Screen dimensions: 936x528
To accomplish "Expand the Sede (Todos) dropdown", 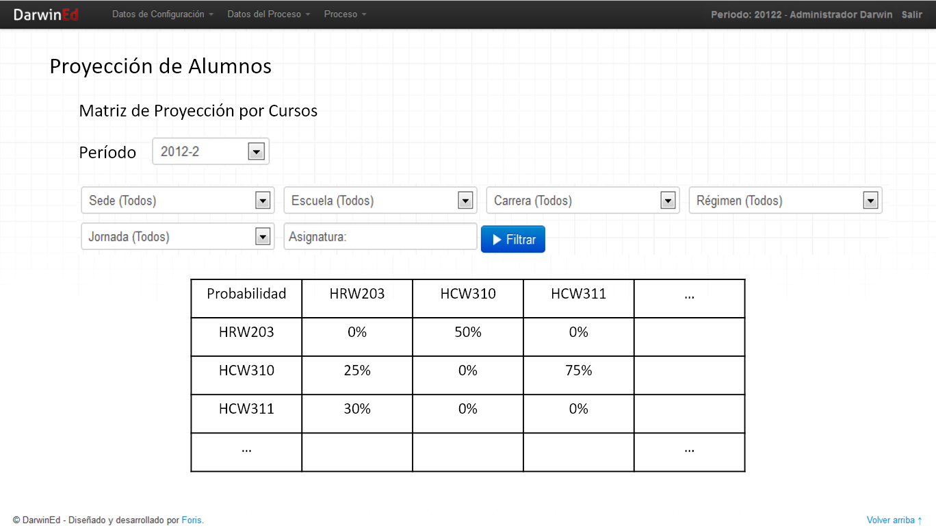I will click(178, 201).
